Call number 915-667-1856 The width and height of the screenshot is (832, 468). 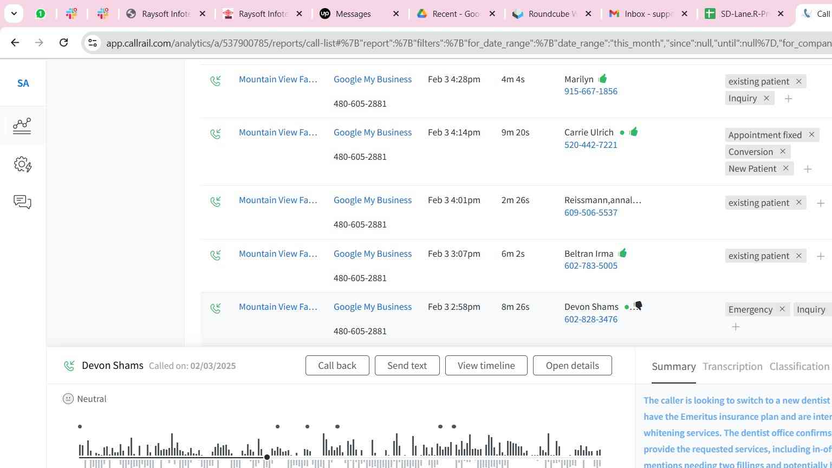[x=591, y=91]
